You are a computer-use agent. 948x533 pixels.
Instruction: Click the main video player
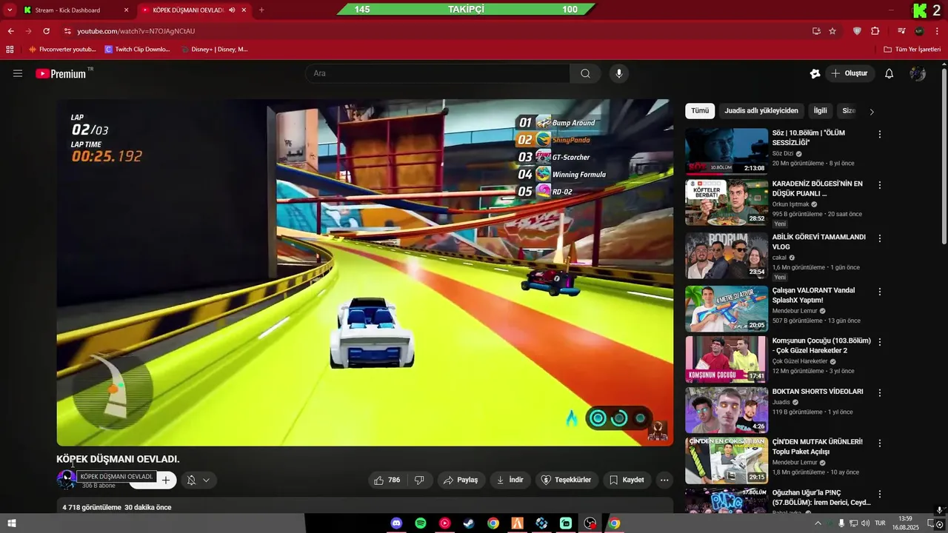tap(365, 272)
